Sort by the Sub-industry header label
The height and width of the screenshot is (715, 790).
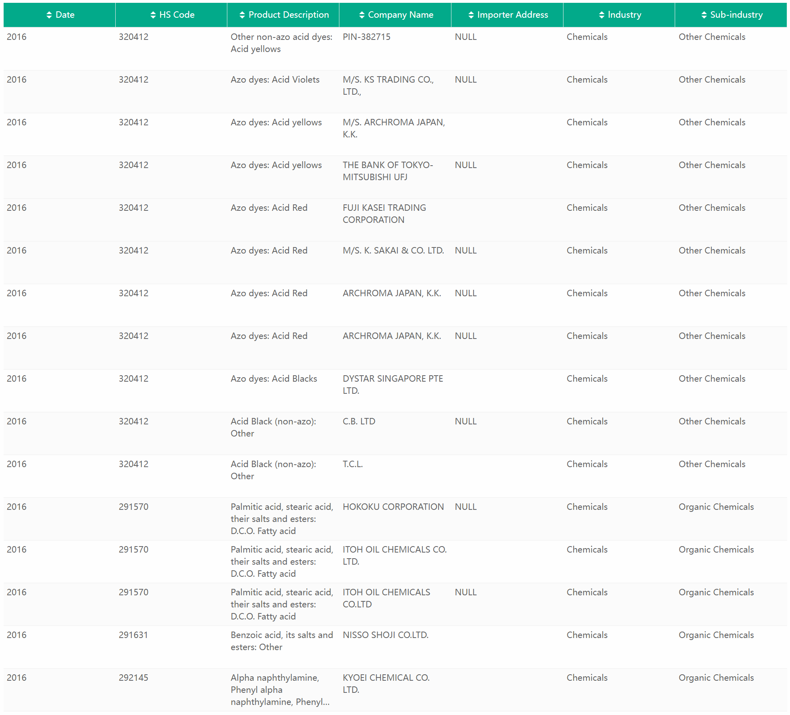pos(736,15)
